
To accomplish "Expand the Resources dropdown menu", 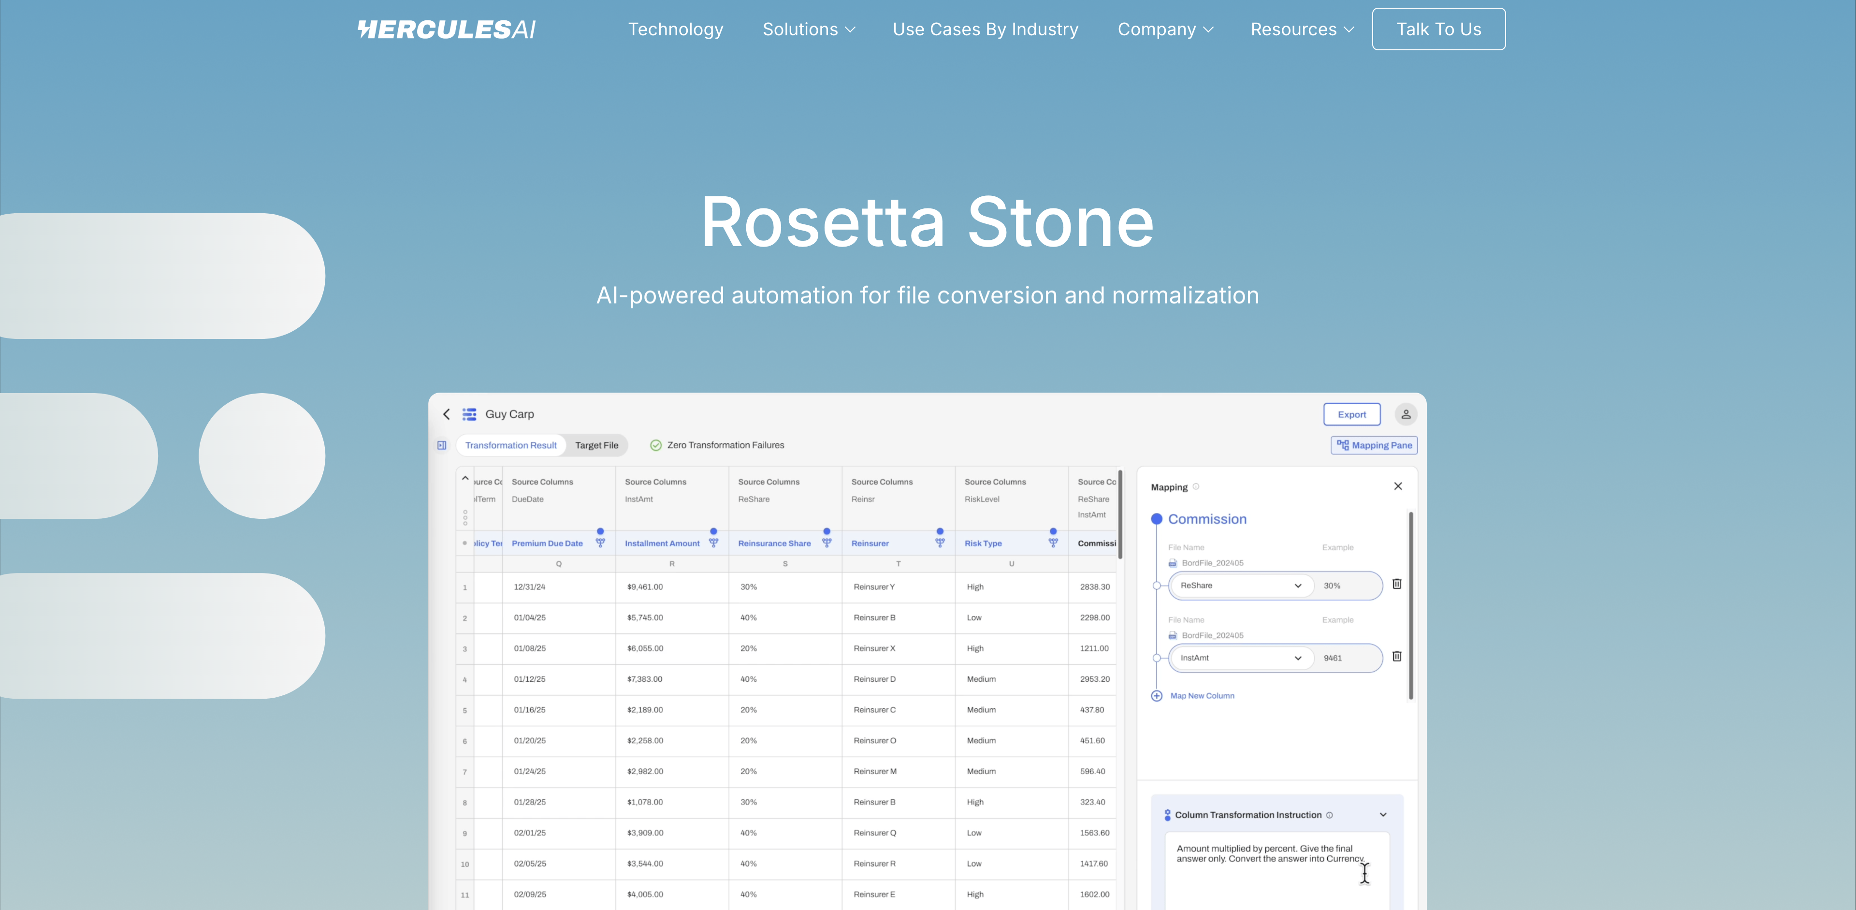I will 1302,29.
